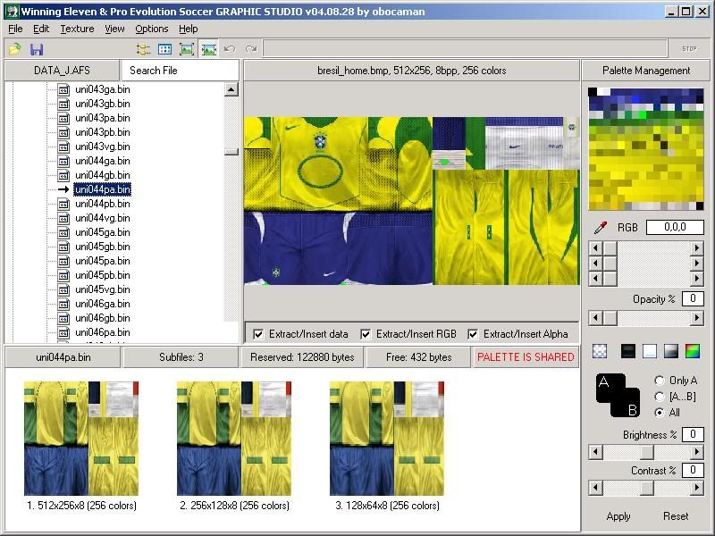Open a file with the folder toolbar icon
Image resolution: width=715 pixels, height=536 pixels.
point(15,49)
